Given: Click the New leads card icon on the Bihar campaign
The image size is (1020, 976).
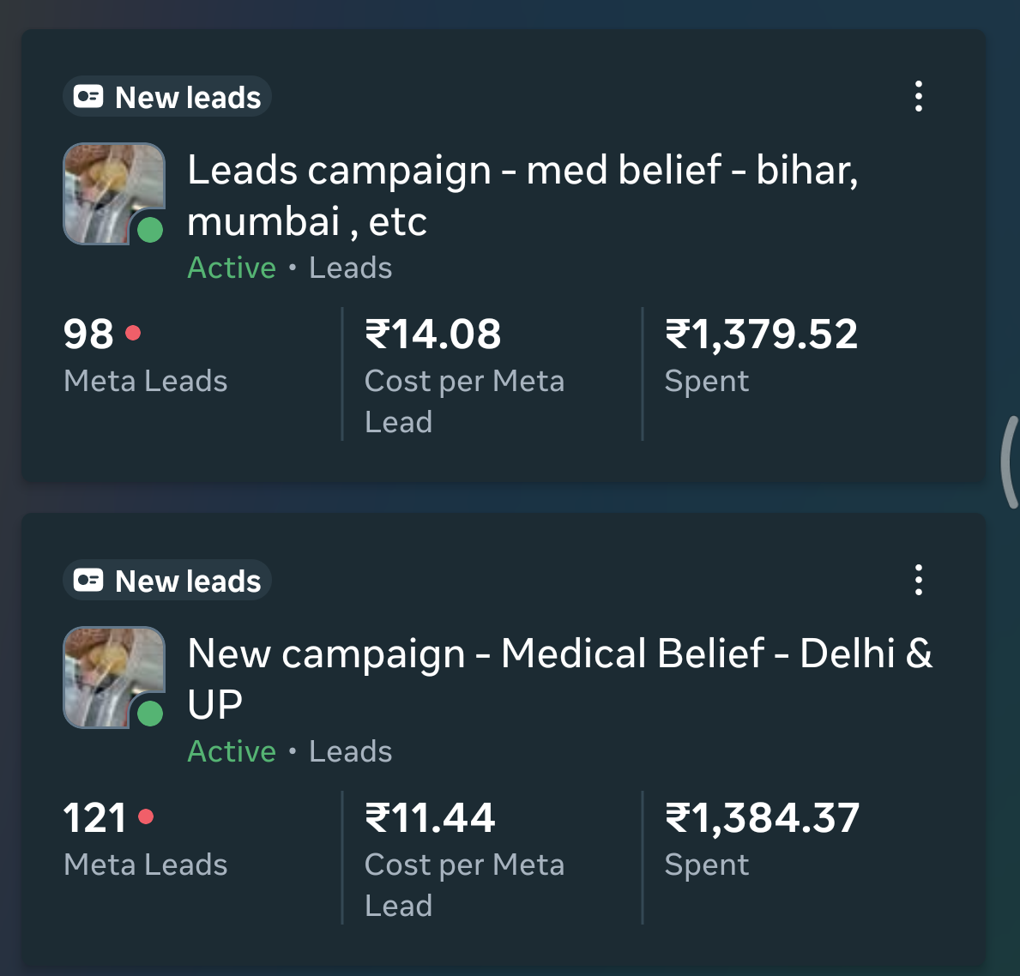Looking at the screenshot, I should point(88,97).
